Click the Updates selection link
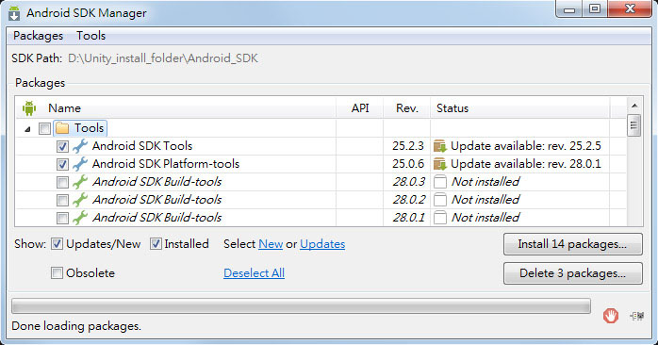Viewport: 658px width, 345px height. click(x=322, y=244)
